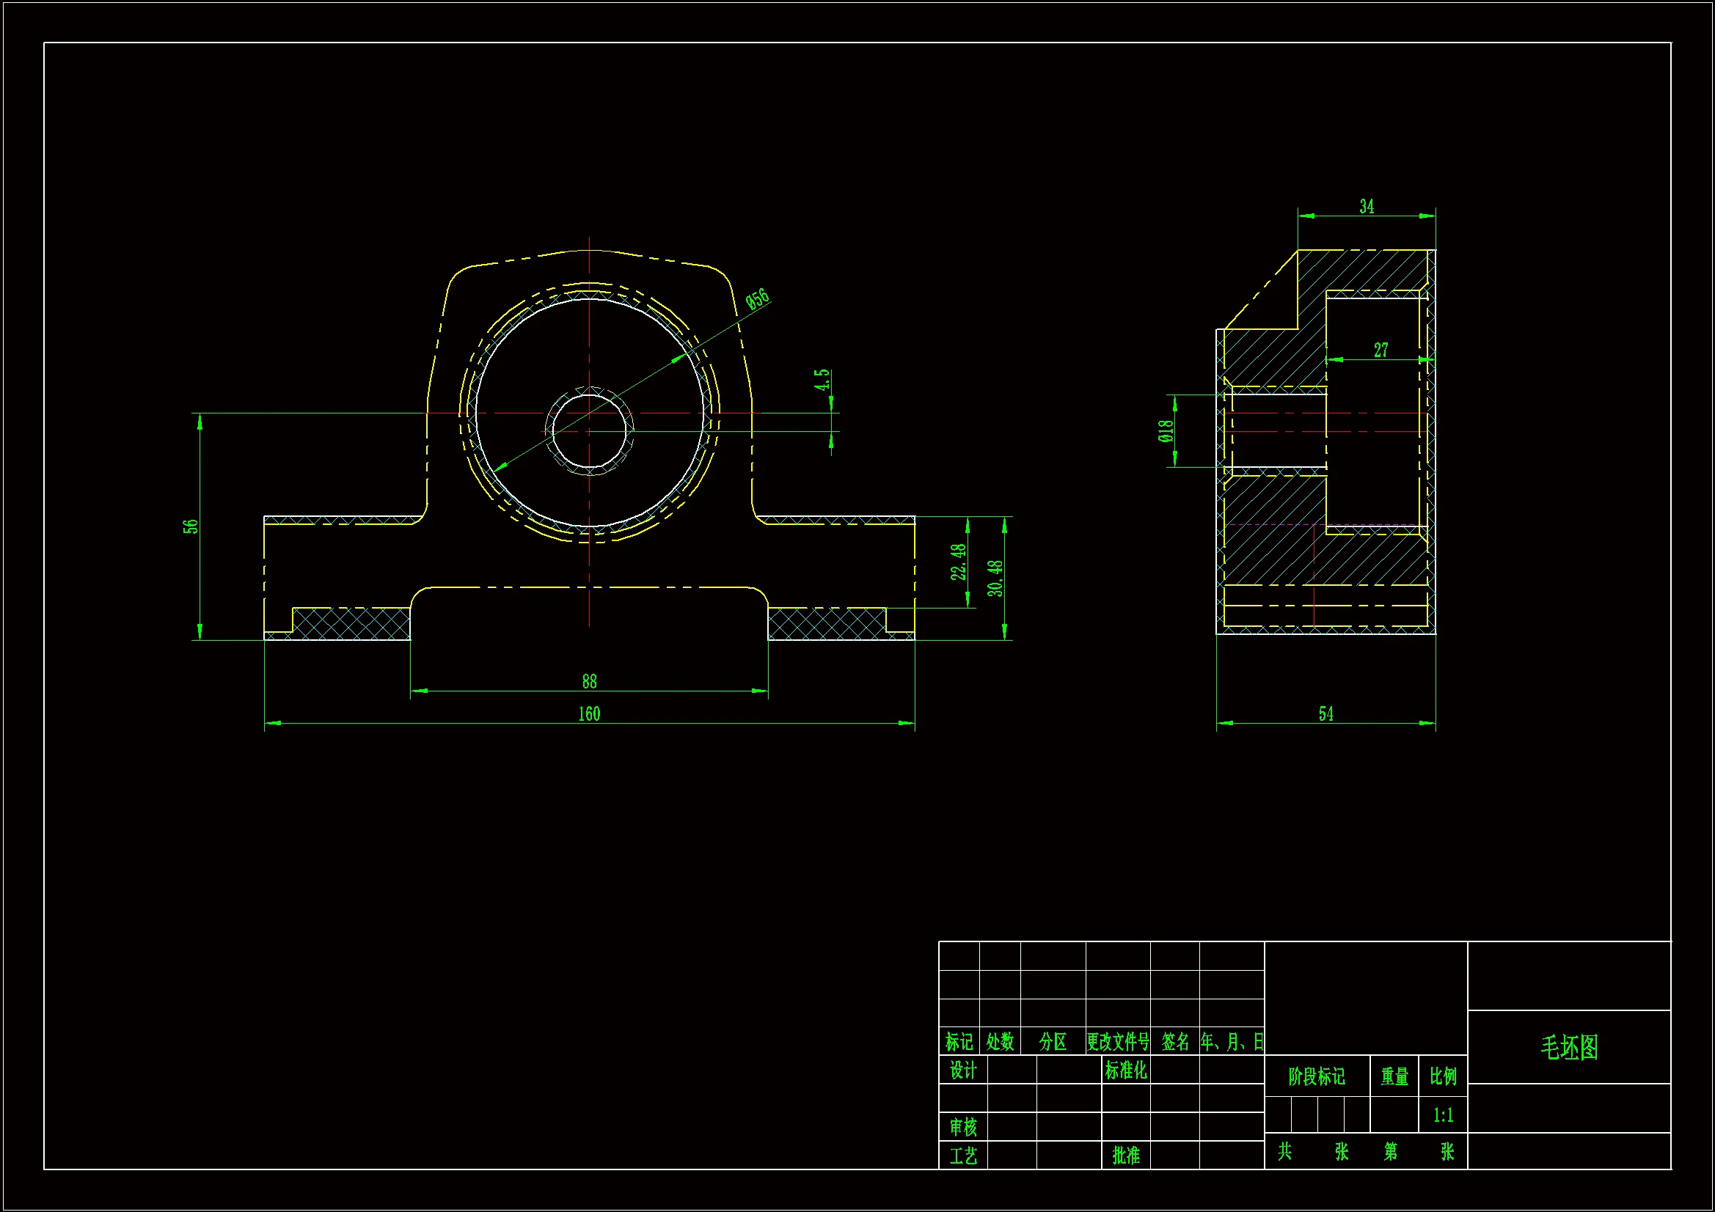Click the 标准化 title block label
1715x1212 pixels.
pyautogui.click(x=1125, y=1070)
